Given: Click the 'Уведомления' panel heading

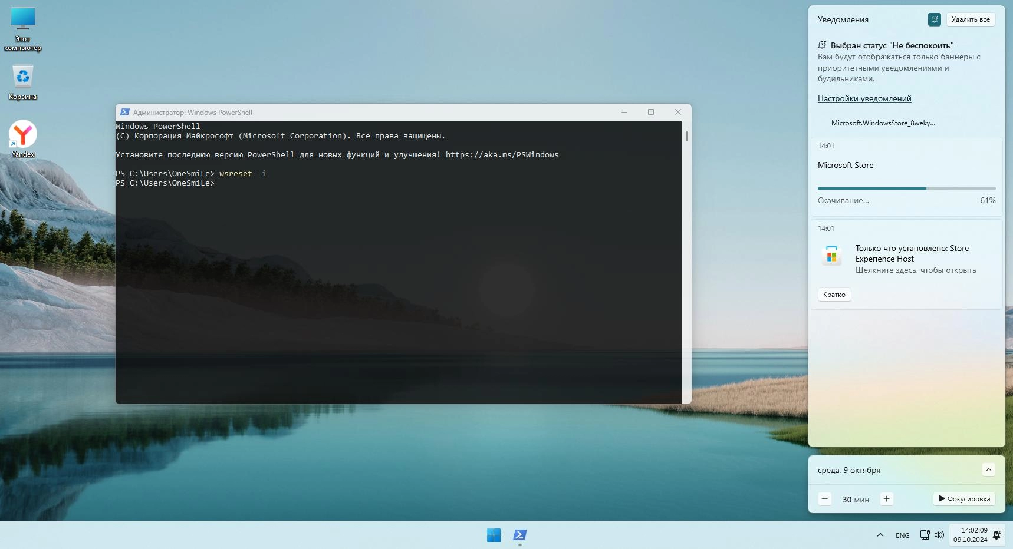Looking at the screenshot, I should pyautogui.click(x=843, y=19).
